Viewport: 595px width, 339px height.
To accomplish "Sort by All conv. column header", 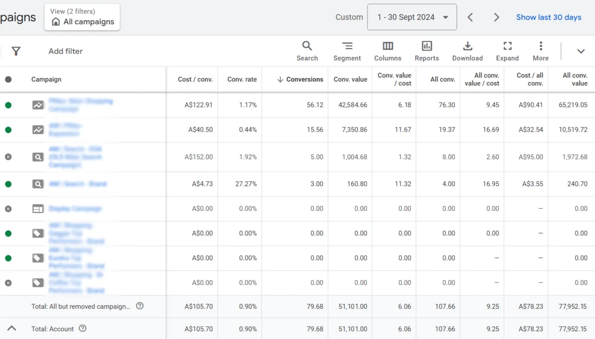I will coord(443,79).
